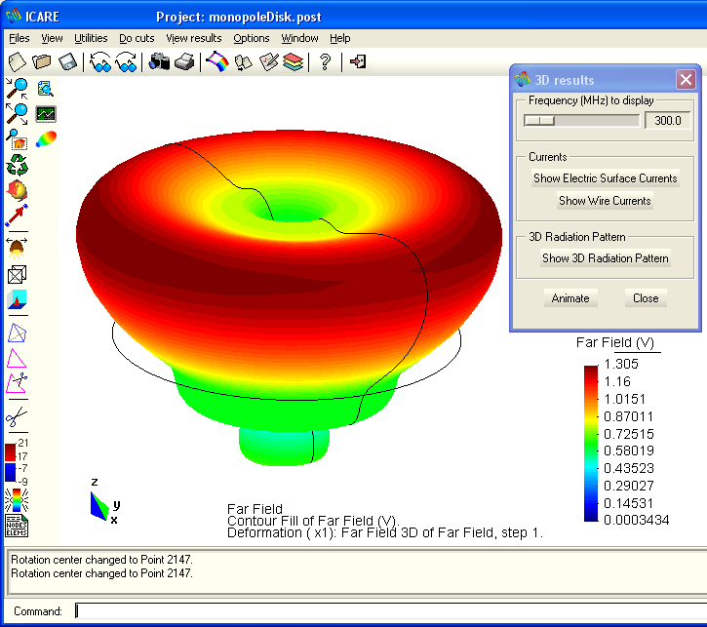Save using the floppy disk icon
Screen dimensions: 707x627
click(67, 61)
